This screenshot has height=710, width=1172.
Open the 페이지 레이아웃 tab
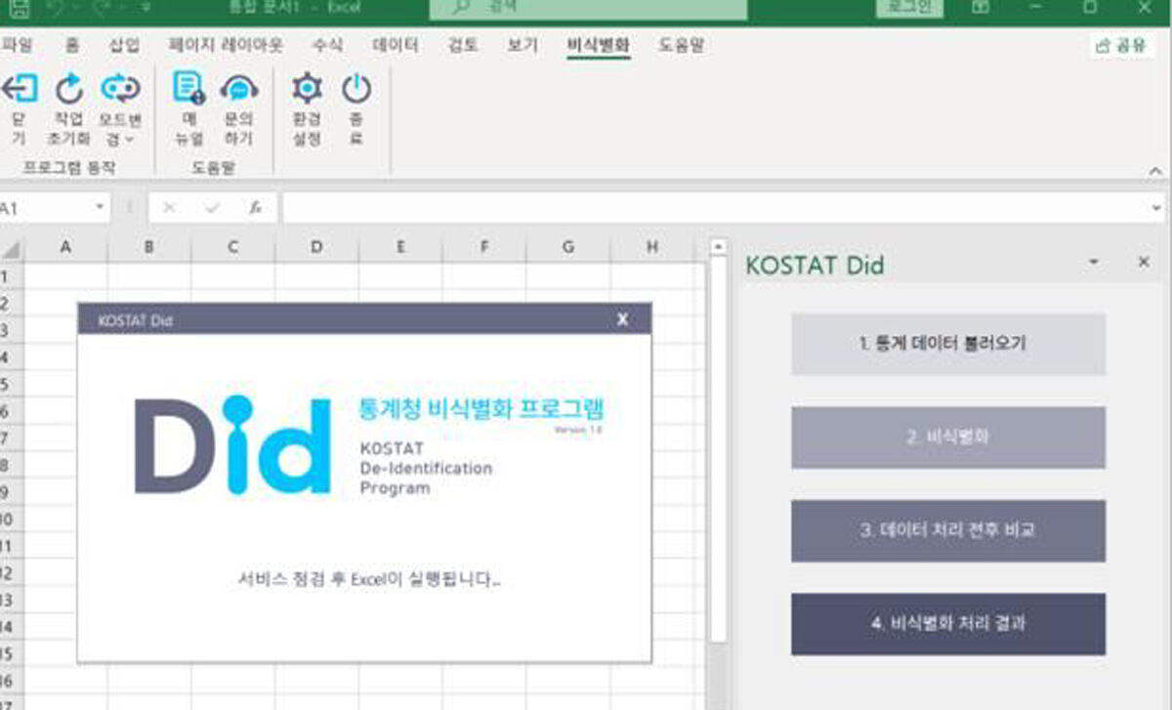tap(226, 45)
